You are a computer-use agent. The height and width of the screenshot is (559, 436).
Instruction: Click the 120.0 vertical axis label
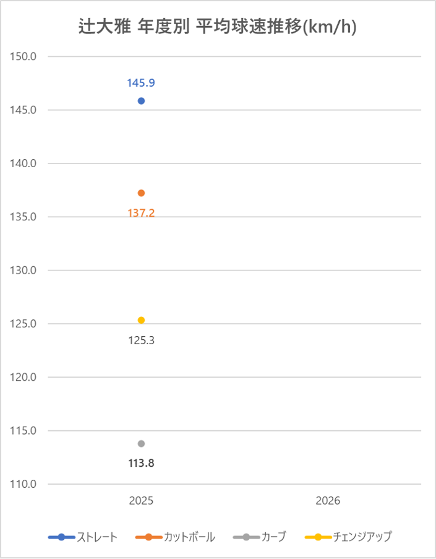(24, 377)
